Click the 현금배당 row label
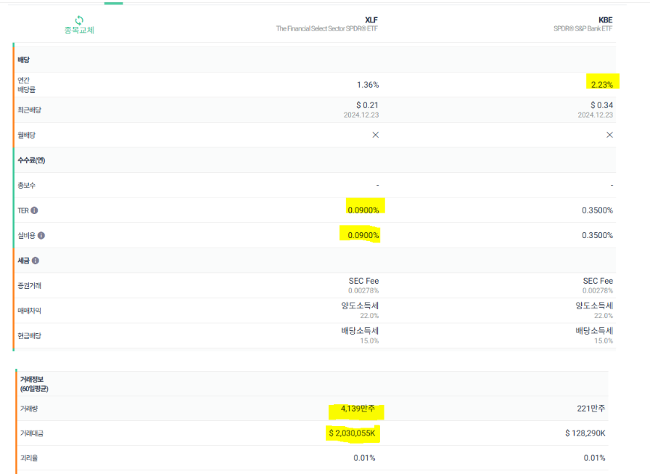Viewport: 650px width, 474px height. click(x=30, y=336)
